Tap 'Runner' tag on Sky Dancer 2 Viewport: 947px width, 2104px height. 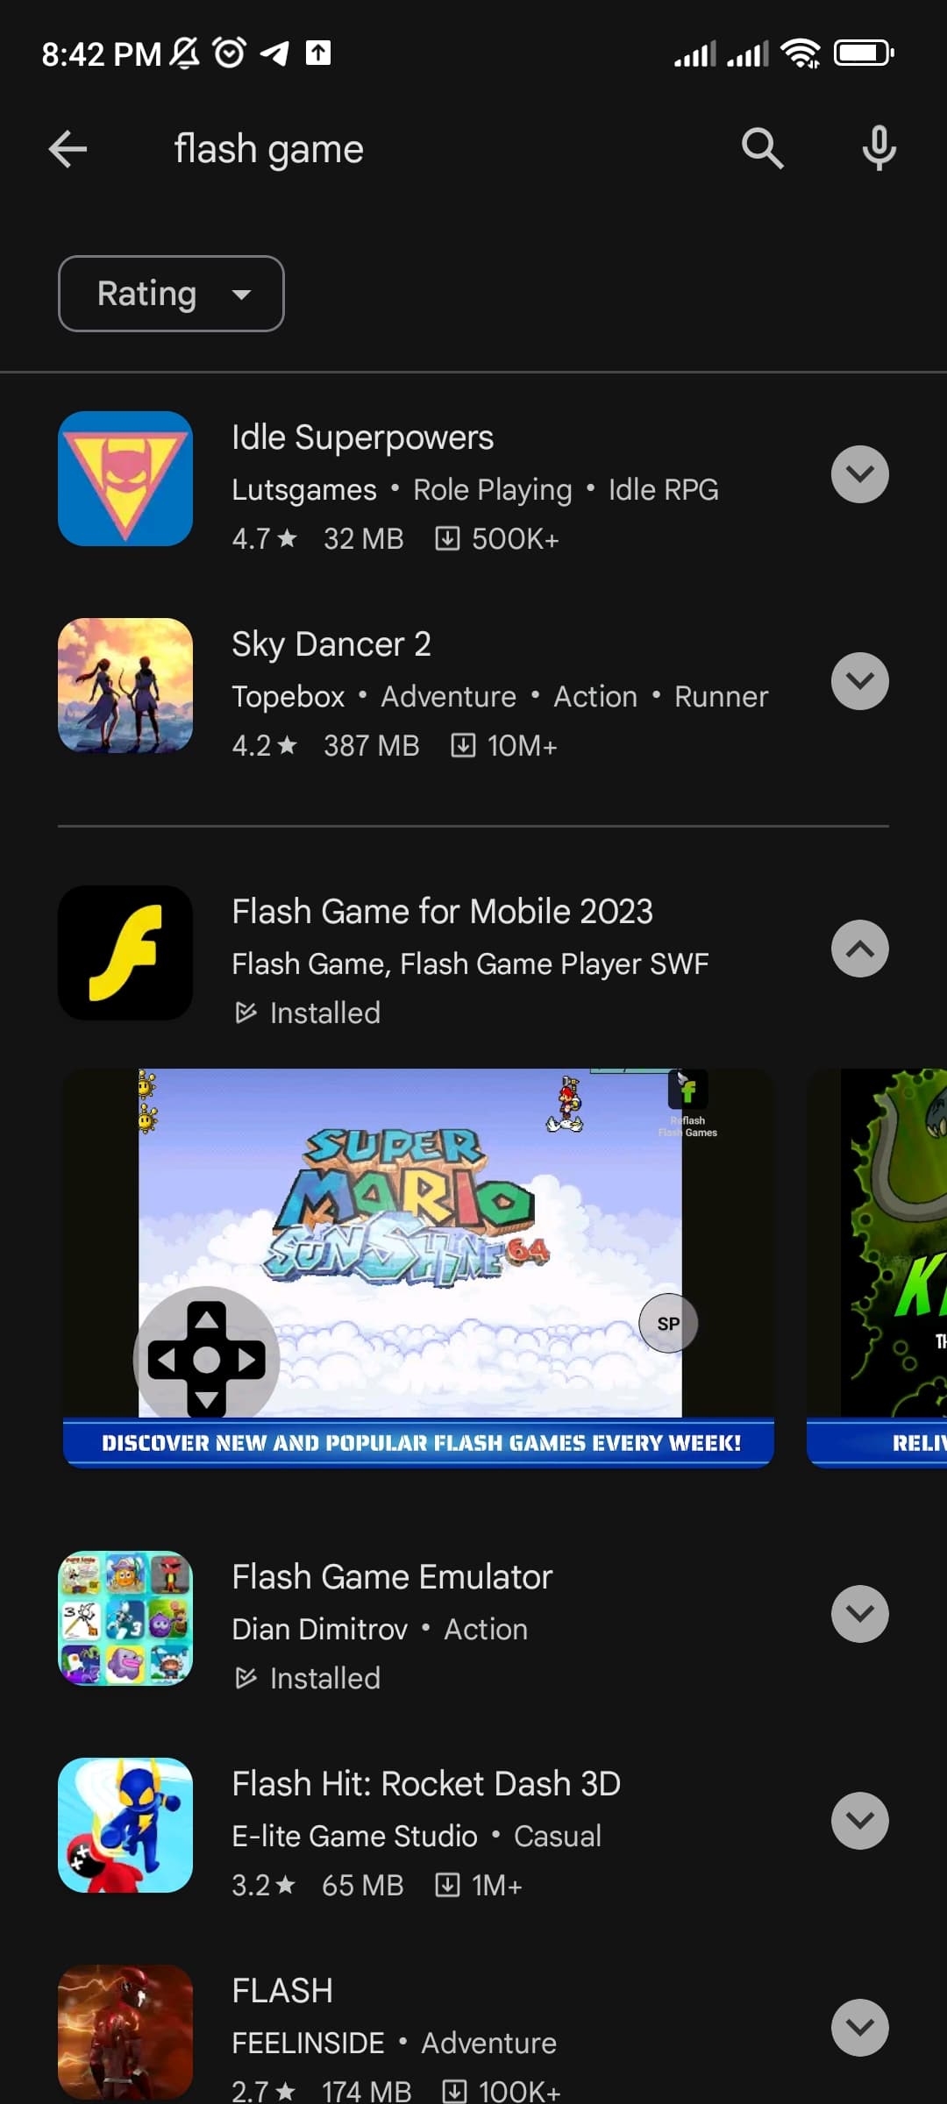(x=721, y=697)
